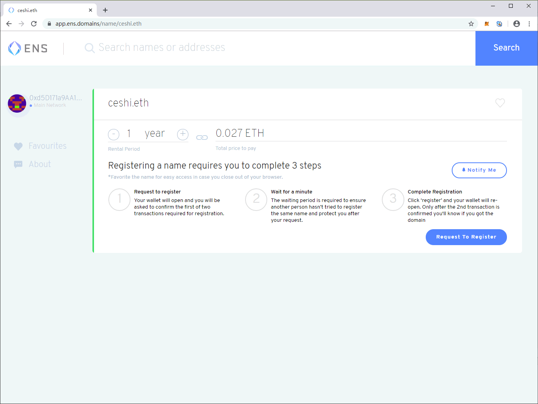Image resolution: width=538 pixels, height=404 pixels.
Task: Click step 2 circle for Wait for a minute
Action: coord(256,200)
